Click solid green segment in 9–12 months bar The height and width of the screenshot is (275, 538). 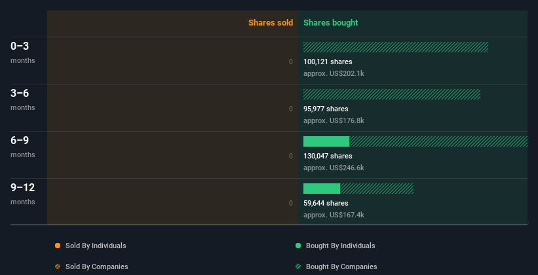pos(322,189)
